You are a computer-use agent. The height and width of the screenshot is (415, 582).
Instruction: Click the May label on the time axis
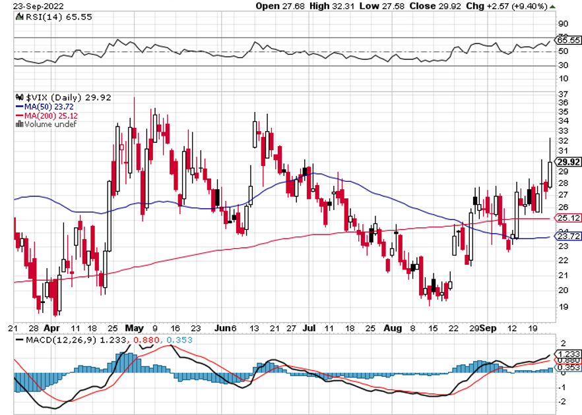point(134,327)
